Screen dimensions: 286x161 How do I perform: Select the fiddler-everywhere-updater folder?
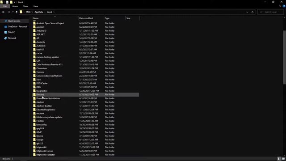click(50, 117)
